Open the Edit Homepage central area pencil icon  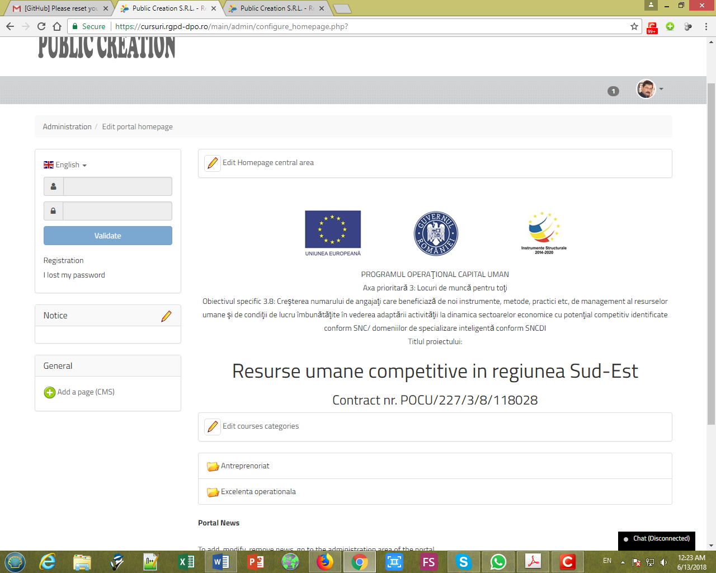pyautogui.click(x=212, y=163)
